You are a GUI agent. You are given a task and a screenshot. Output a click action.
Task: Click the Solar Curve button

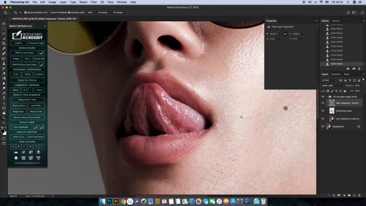click(x=18, y=137)
